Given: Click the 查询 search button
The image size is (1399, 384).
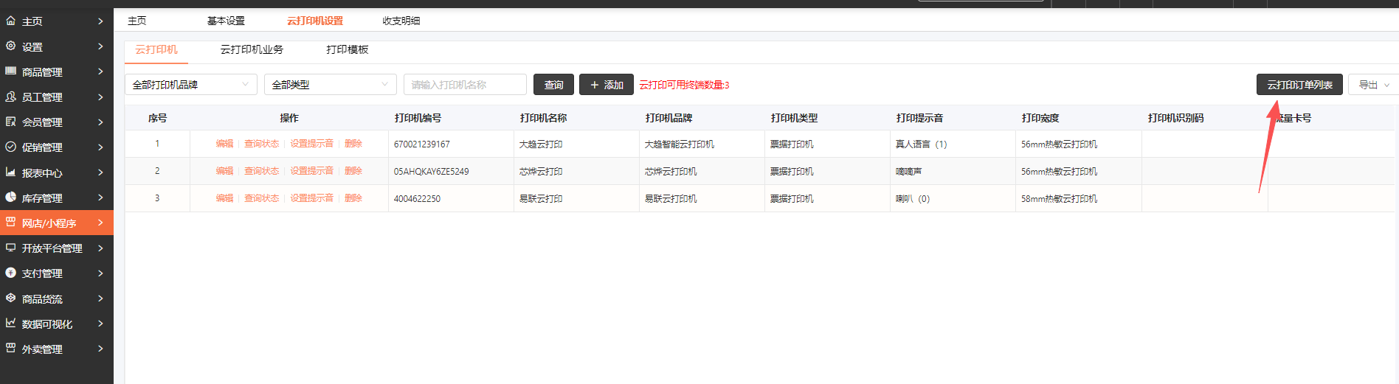Looking at the screenshot, I should [553, 85].
